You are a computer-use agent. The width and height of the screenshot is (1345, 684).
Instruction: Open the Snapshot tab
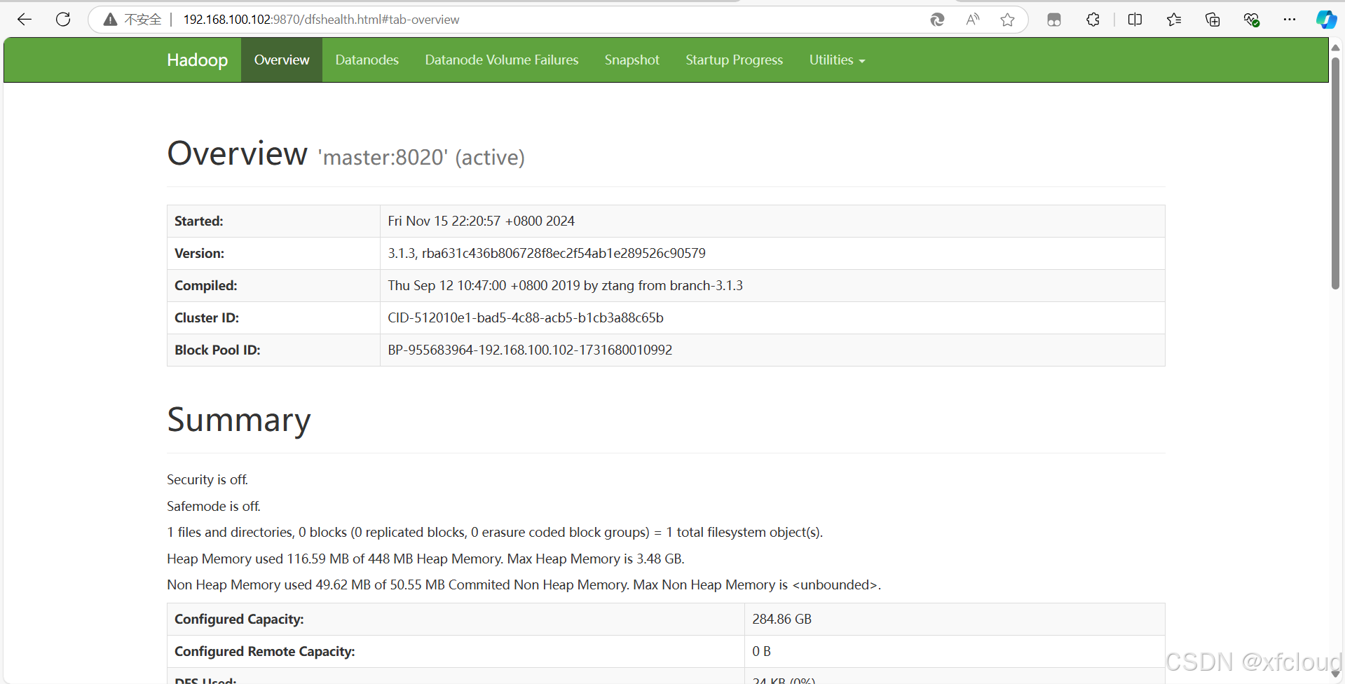click(632, 60)
